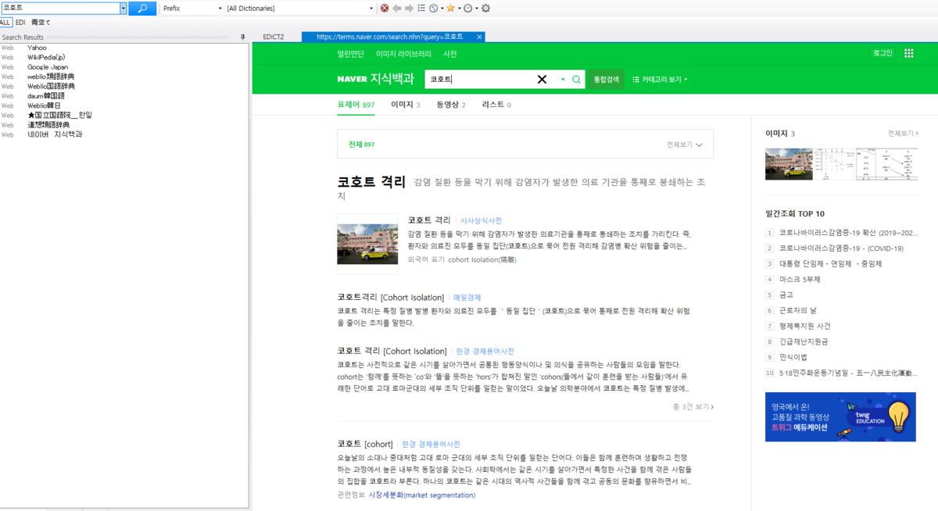Select the ALL dictionary group tab
Image resolution: width=938 pixels, height=511 pixels.
click(5, 23)
